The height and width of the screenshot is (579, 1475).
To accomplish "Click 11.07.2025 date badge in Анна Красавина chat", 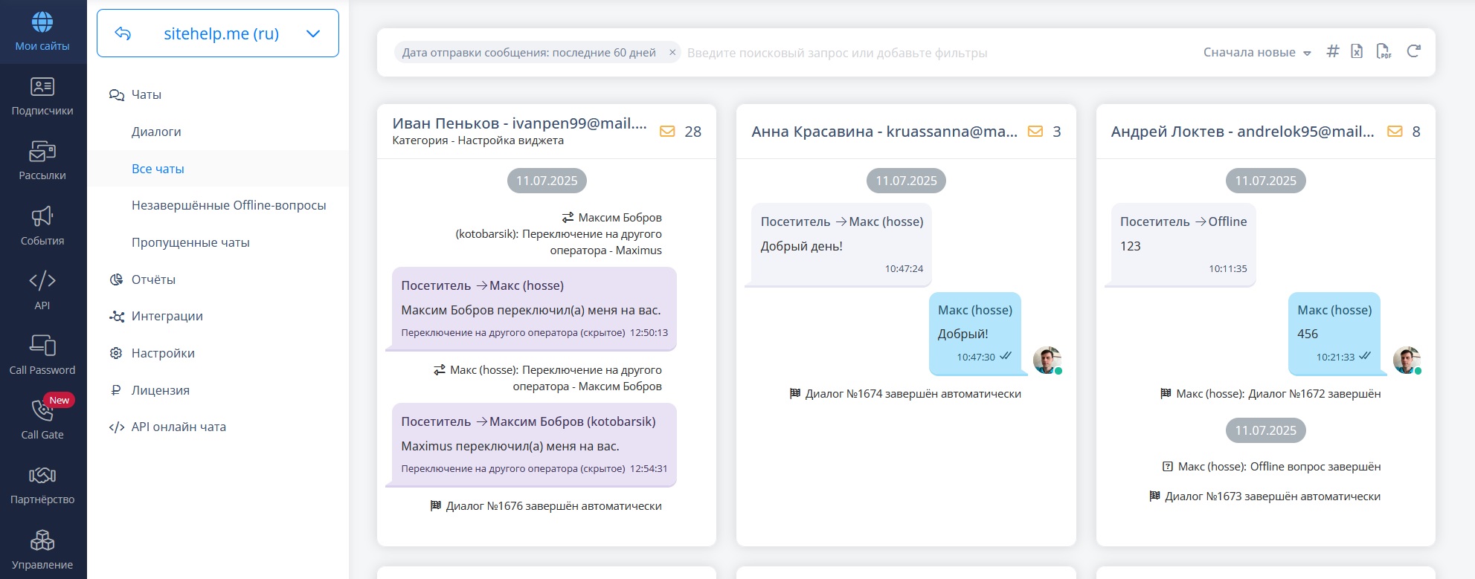I will pyautogui.click(x=906, y=181).
